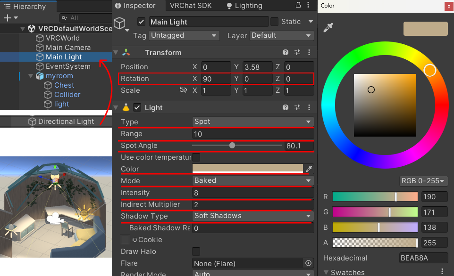Switch to the VRChat SDK tab
This screenshot has width=454, height=276.
tap(191, 6)
